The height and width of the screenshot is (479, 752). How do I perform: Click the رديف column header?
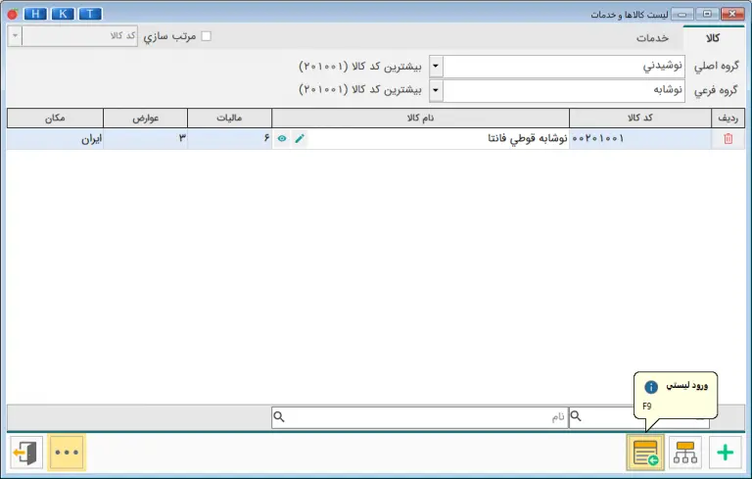(728, 119)
